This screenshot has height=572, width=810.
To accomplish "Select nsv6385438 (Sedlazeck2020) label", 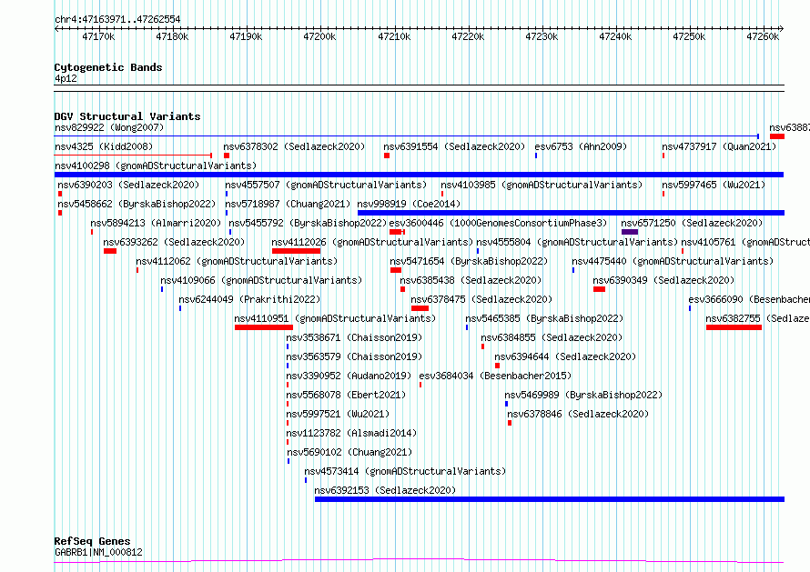I will tap(471, 280).
